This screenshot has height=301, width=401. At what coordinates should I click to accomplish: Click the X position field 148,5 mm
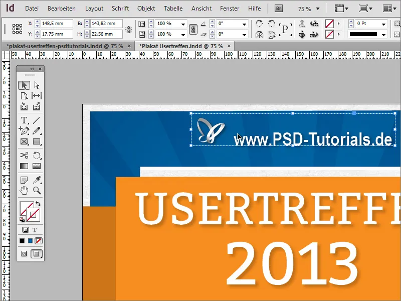click(57, 24)
